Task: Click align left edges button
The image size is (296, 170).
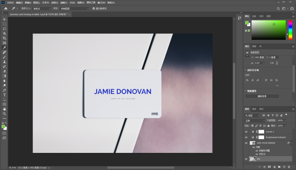Action: pyautogui.click(x=247, y=80)
